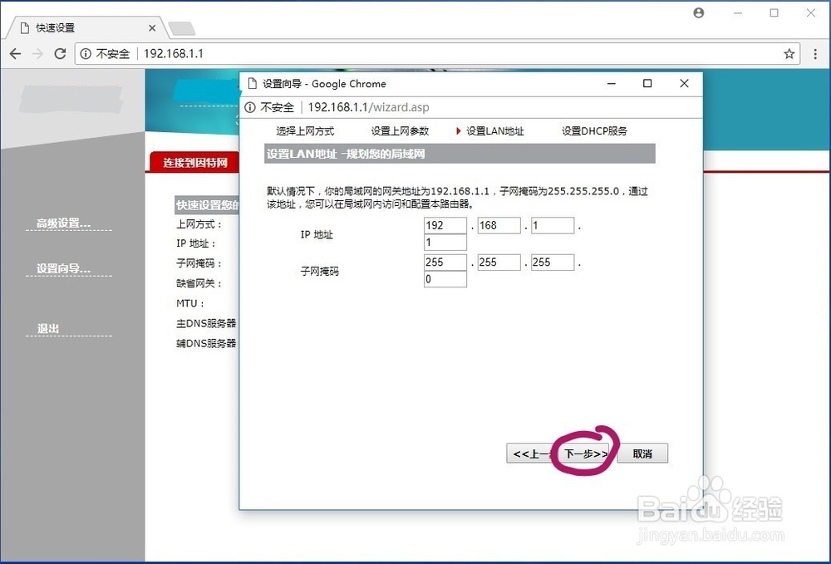Click the first IP address field showing 192
831x564 pixels.
click(445, 224)
